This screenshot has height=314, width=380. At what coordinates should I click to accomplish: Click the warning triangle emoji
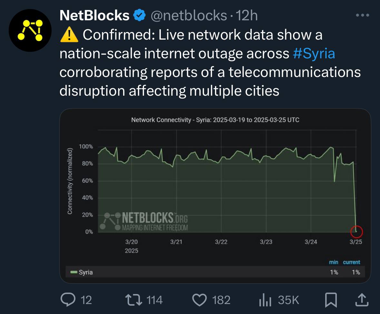[x=69, y=35]
